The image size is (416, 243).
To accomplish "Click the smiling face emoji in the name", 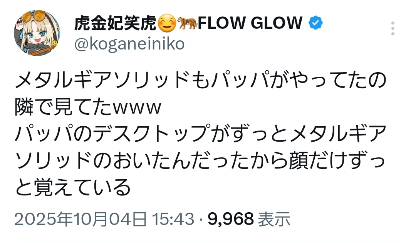I will 168,24.
